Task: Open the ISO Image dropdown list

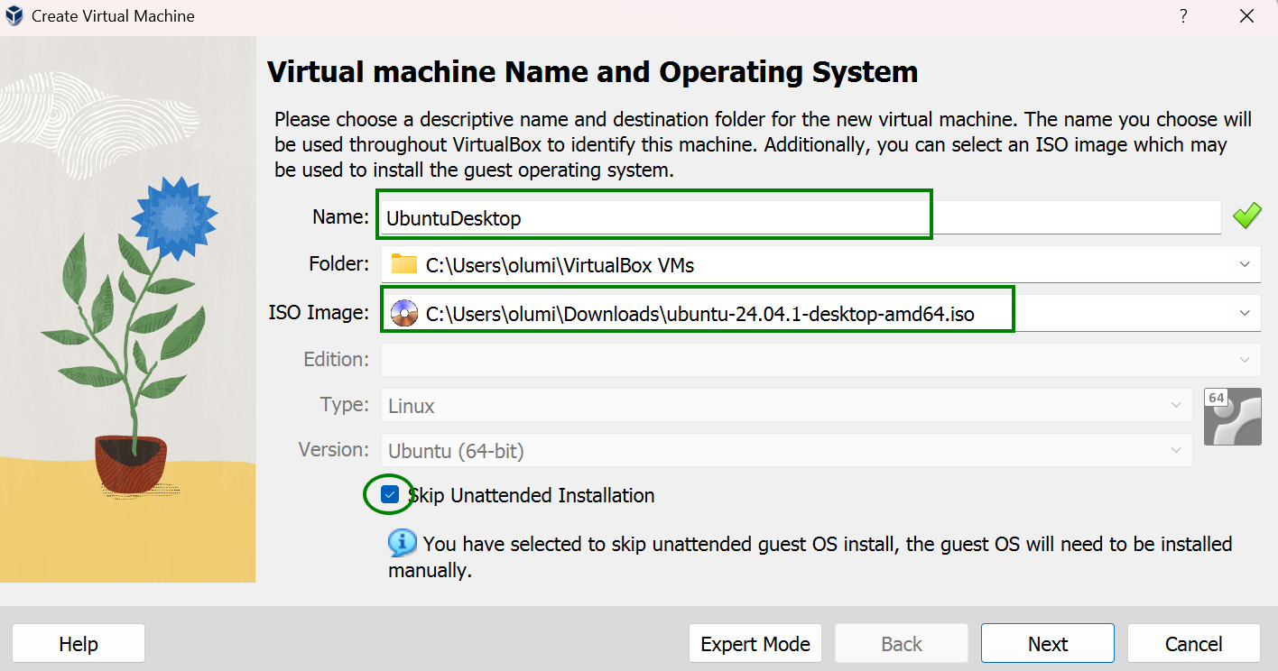Action: point(1245,313)
